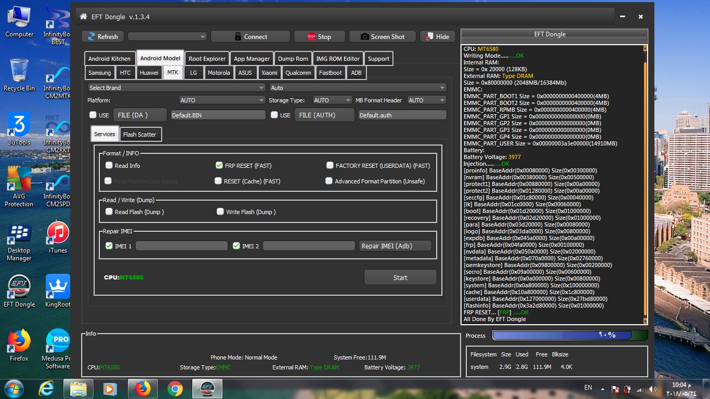Click the Connect button
The image size is (710, 399).
251,36
